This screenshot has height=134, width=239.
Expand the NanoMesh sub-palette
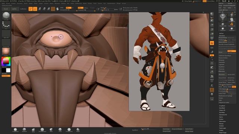point(222,108)
